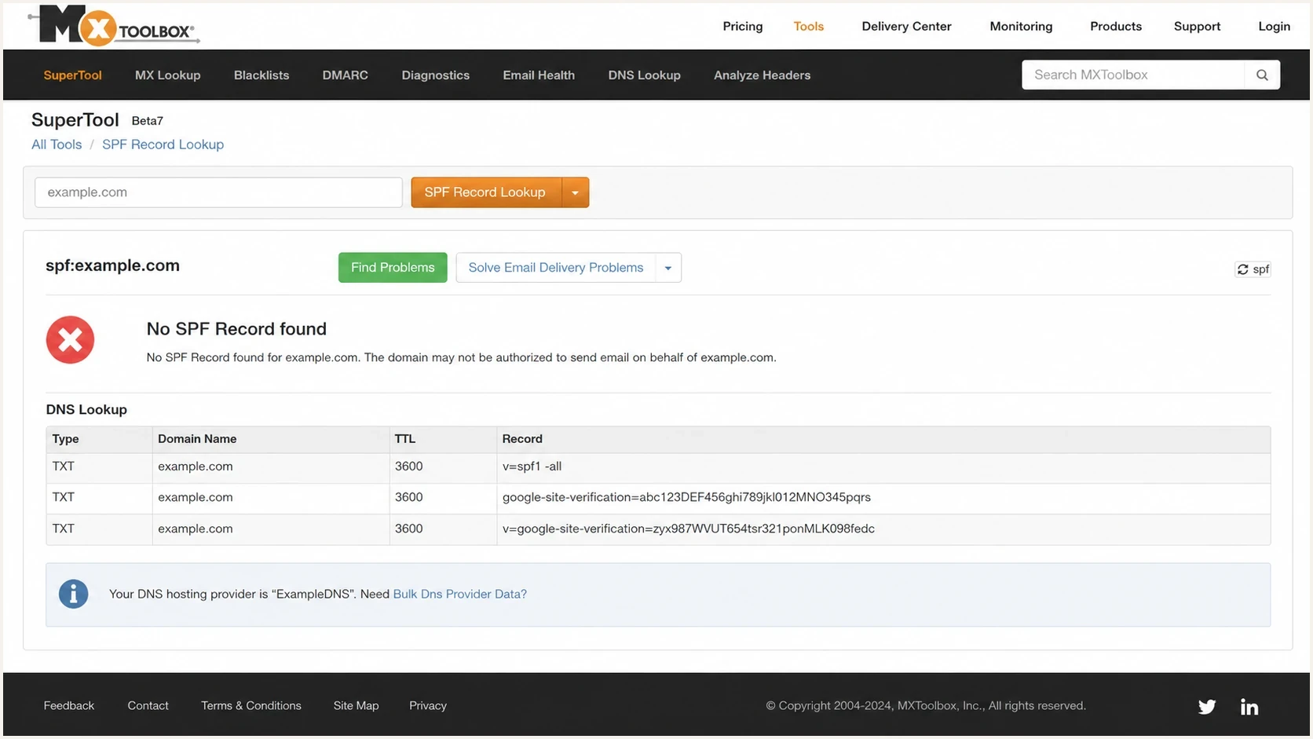
Task: Click the Find Problems button
Action: (x=393, y=268)
